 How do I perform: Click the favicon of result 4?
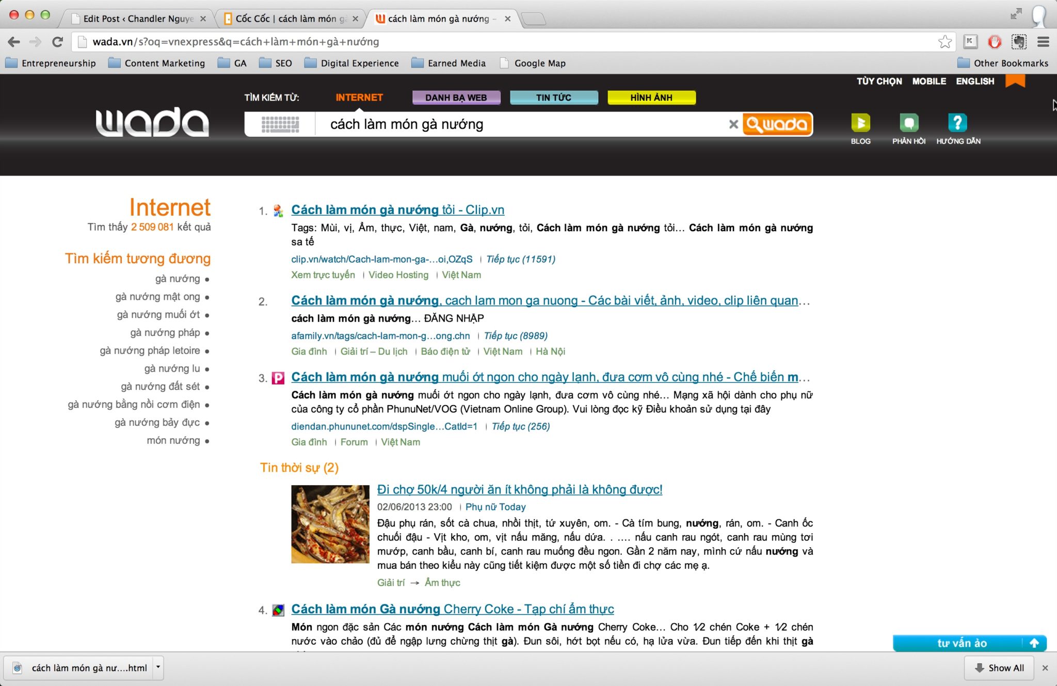pyautogui.click(x=278, y=610)
